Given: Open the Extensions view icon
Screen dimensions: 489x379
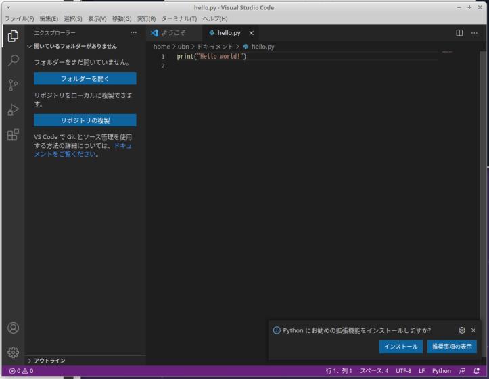Looking at the screenshot, I should click(x=13, y=134).
